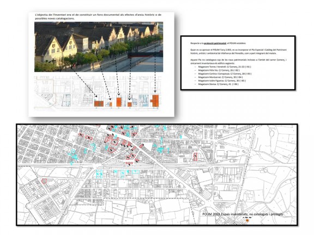314x235 pixels.
Task: Select the last list entry 'Magatzem Devisa'
Action: click(218, 84)
